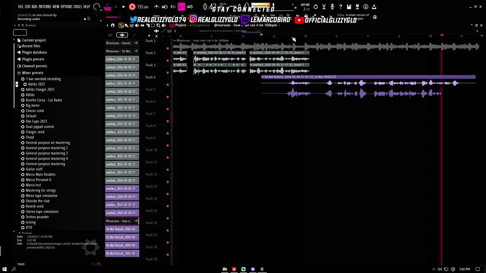
Task: Select the playlist Mute tool
Action: [137, 25]
